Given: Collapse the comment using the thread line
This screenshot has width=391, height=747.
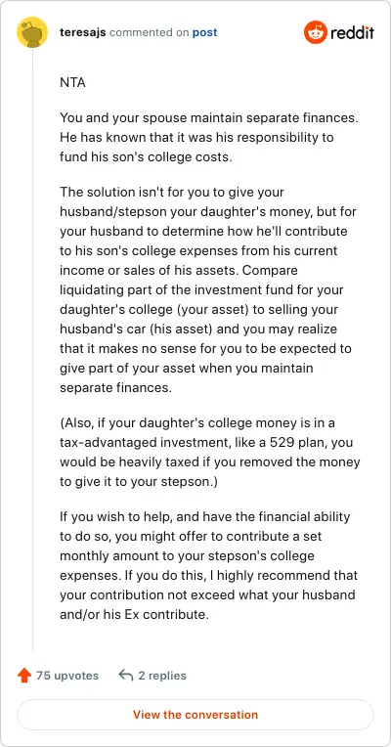Looking at the screenshot, I should pyautogui.click(x=32, y=350).
